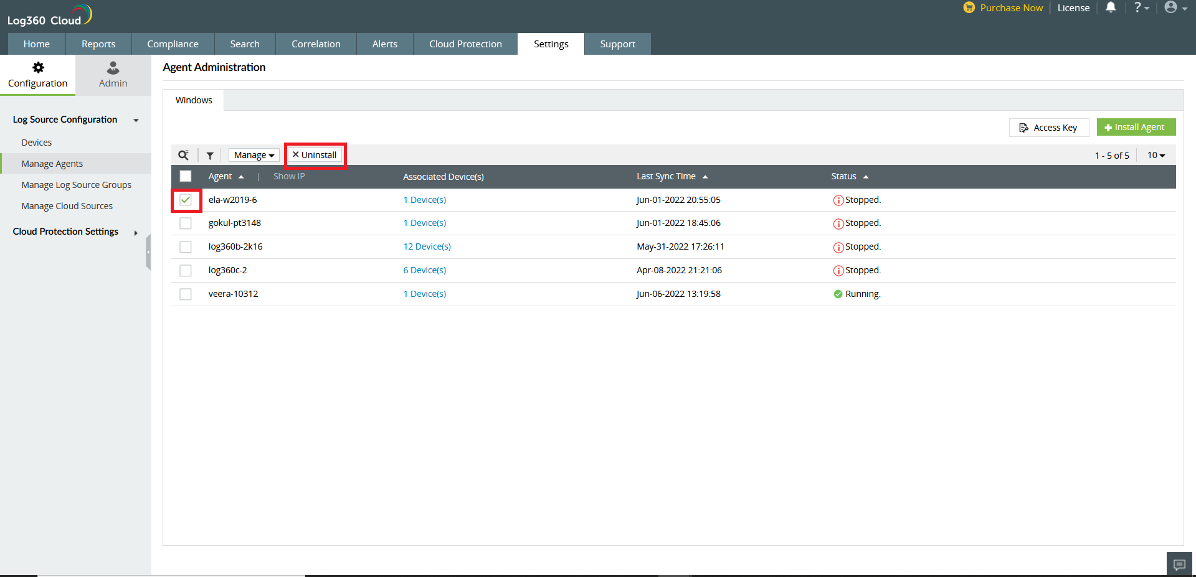Select the veera-10312 agent checkbox
The image size is (1196, 577).
click(186, 294)
